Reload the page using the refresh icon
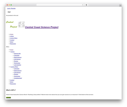Image resolution: width=127 pixels, height=107 pixels. pos(83,5)
